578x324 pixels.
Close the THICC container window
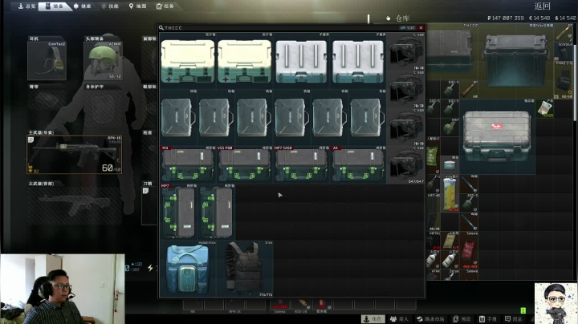421,27
